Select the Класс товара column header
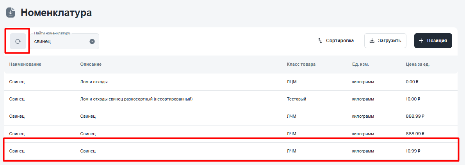Image resolution: width=465 pixels, height=165 pixels. [301, 64]
